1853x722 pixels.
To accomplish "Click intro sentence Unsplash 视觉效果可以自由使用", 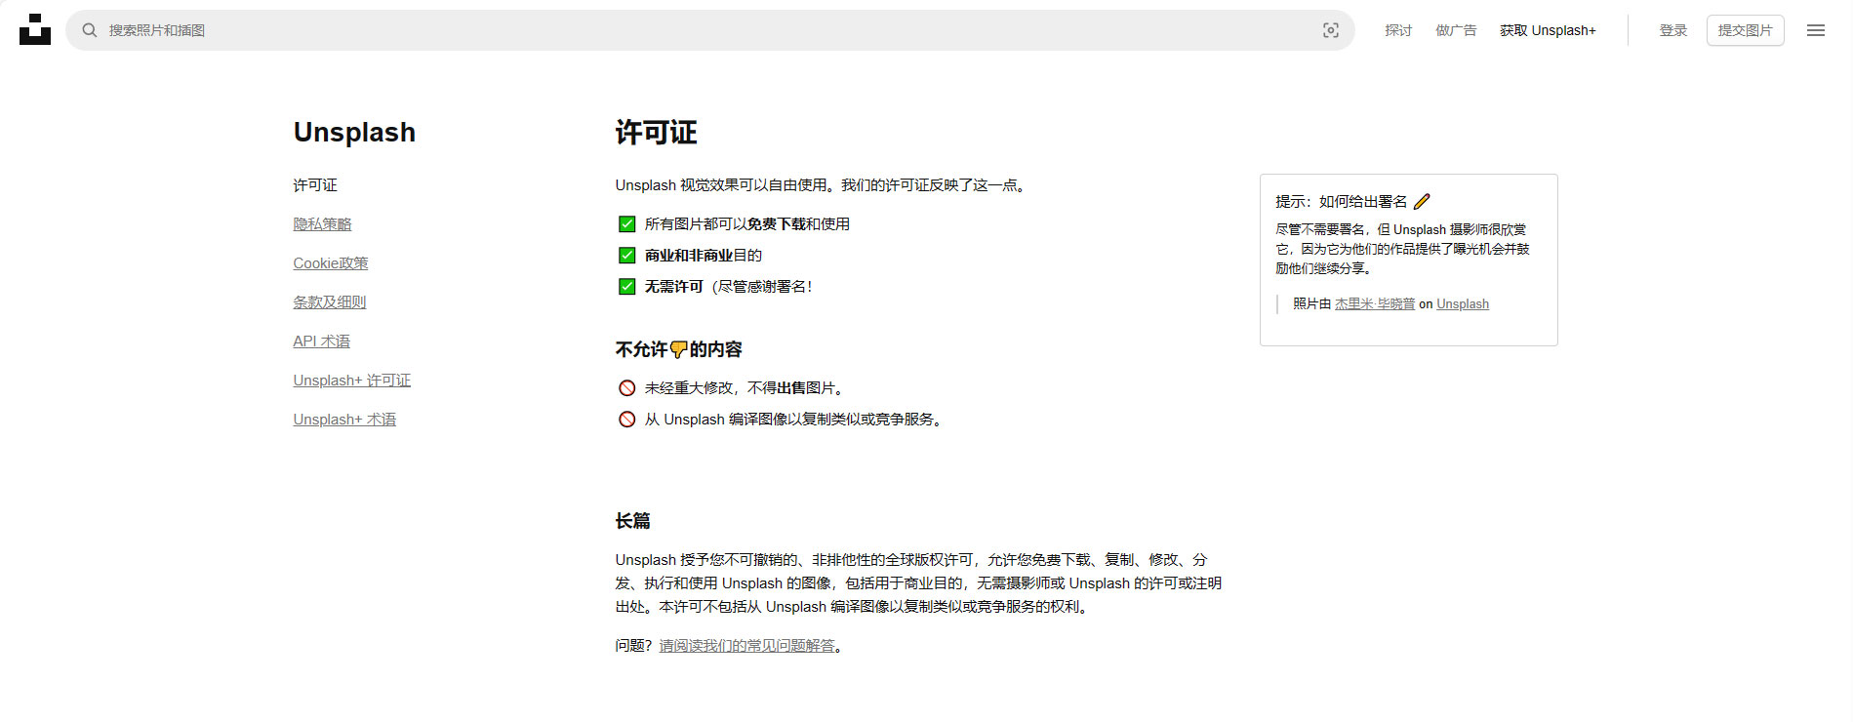I will click(822, 185).
